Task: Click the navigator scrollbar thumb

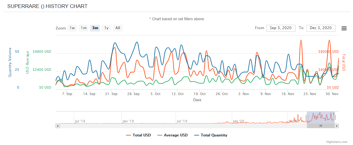Action: tap(321, 126)
